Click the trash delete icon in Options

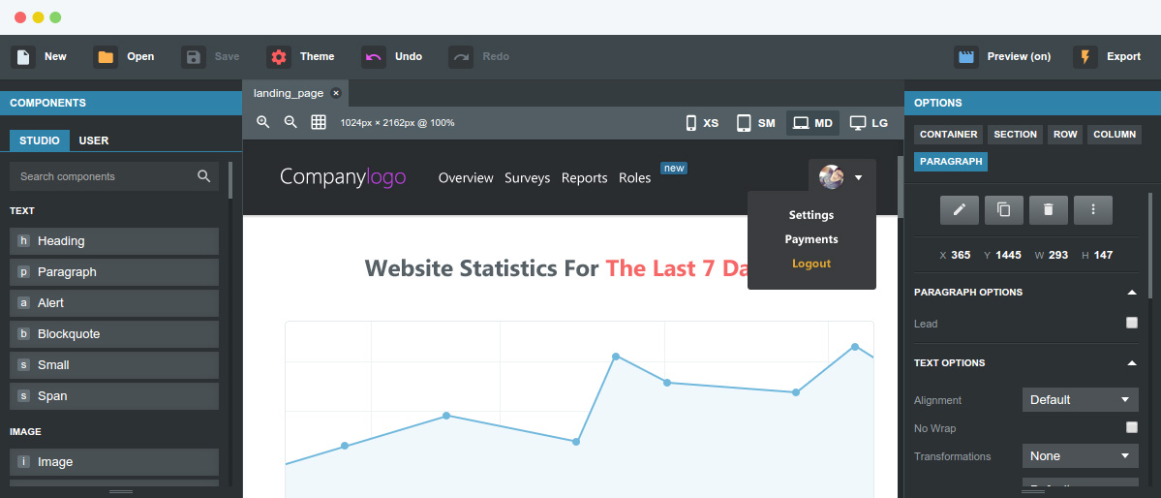pos(1049,209)
